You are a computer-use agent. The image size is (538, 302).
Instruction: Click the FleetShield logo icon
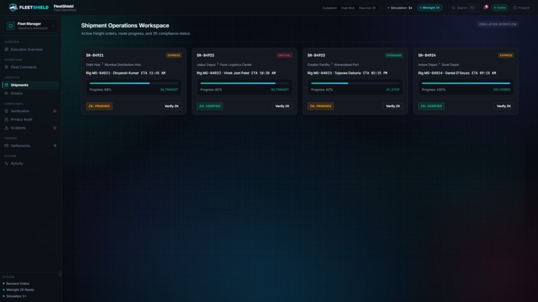coord(13,7)
